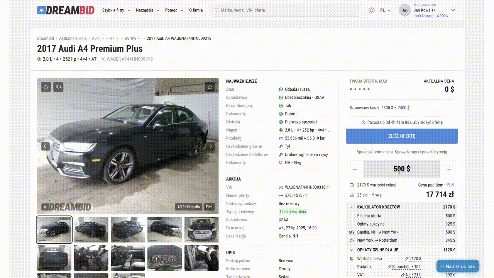Image resolution: width=494 pixels, height=278 pixels.
Task: Toggle the light/dark theme sun icon
Action: click(x=372, y=10)
